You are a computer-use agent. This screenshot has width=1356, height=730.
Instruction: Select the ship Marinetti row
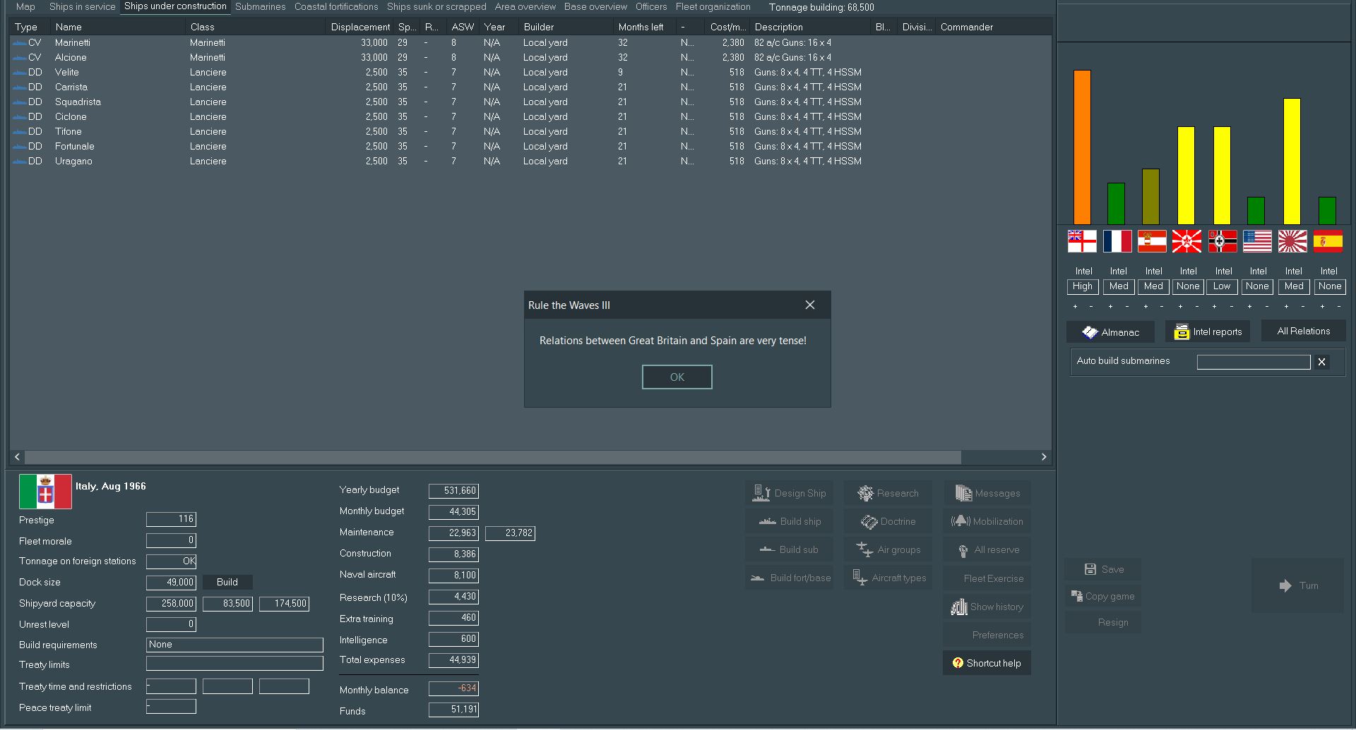coord(530,42)
